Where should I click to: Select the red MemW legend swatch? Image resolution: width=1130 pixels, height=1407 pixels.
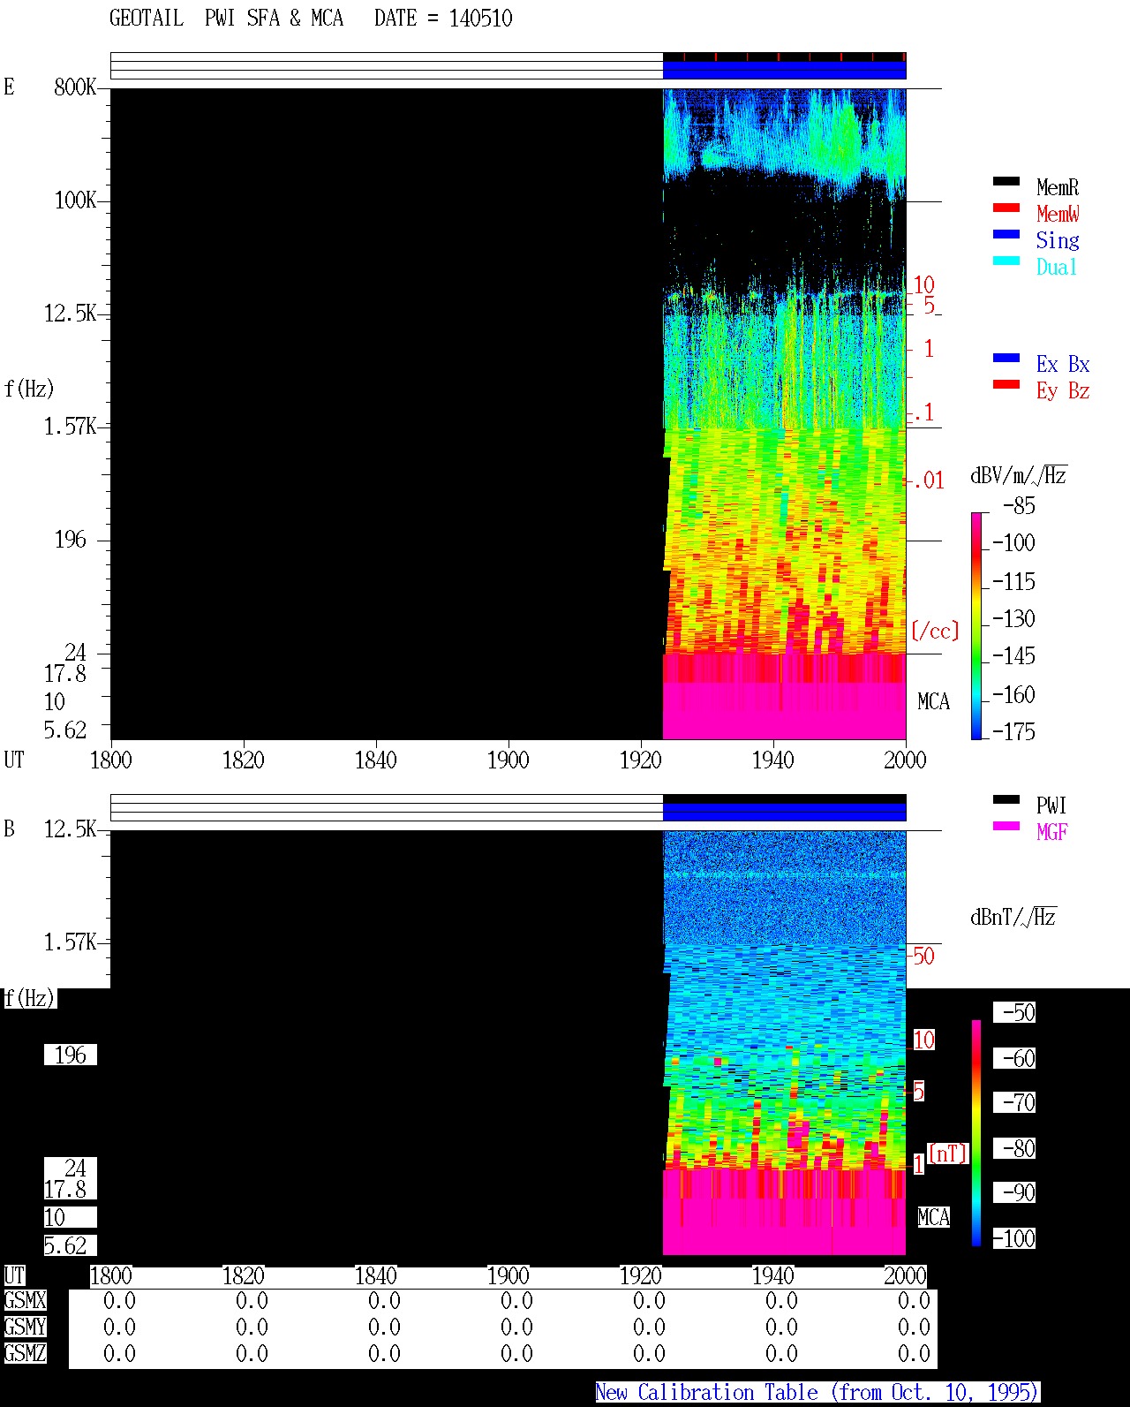(1006, 208)
